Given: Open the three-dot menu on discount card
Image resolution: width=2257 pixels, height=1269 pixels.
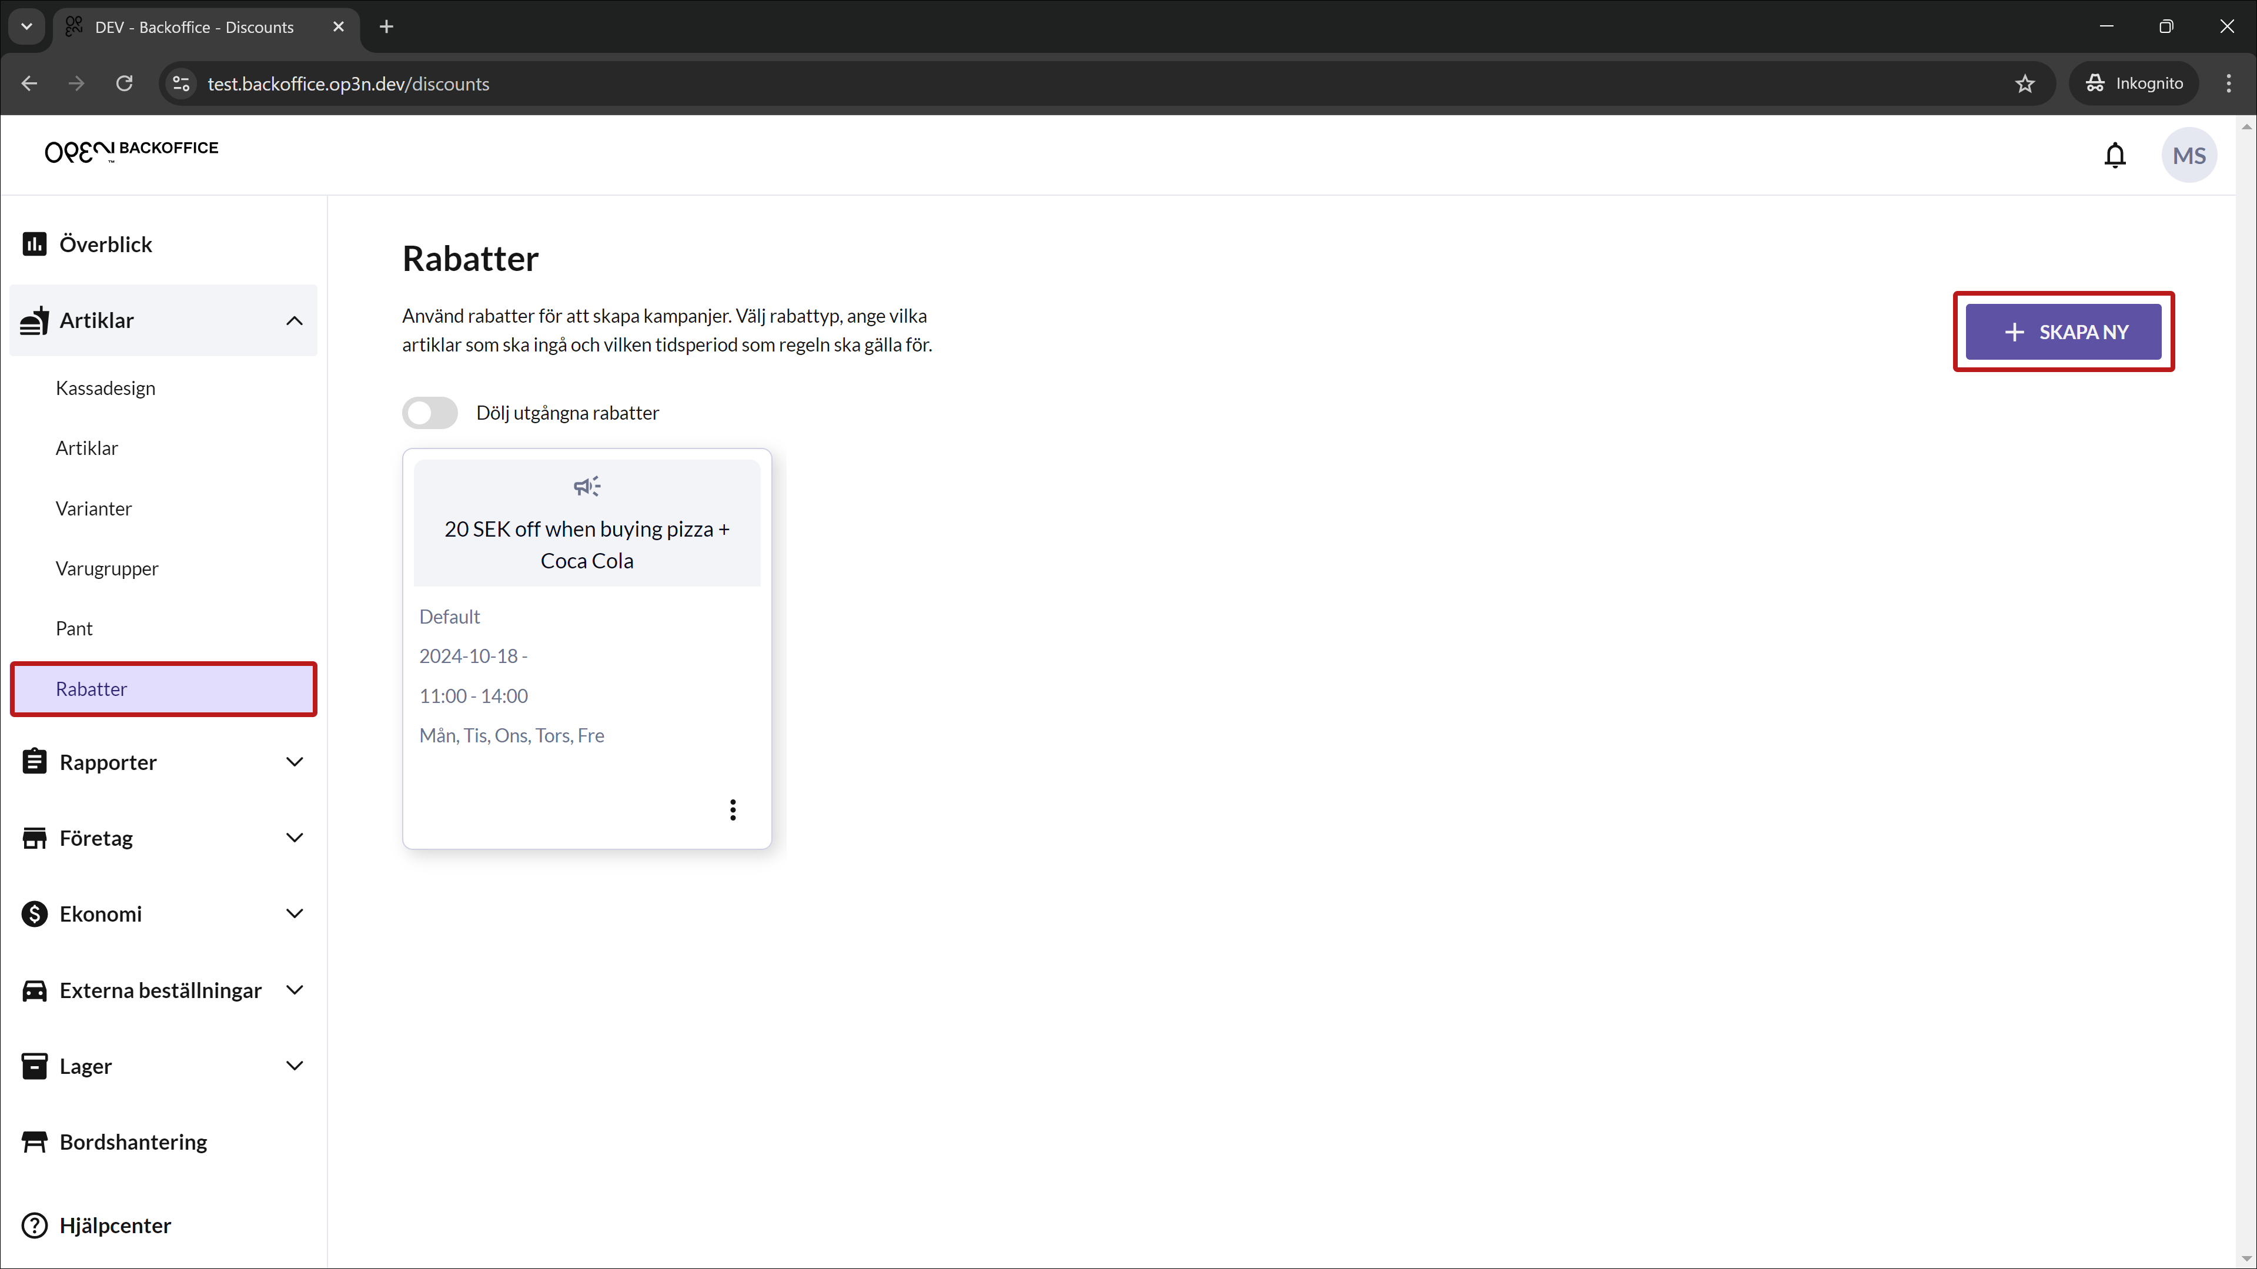Looking at the screenshot, I should click(733, 809).
